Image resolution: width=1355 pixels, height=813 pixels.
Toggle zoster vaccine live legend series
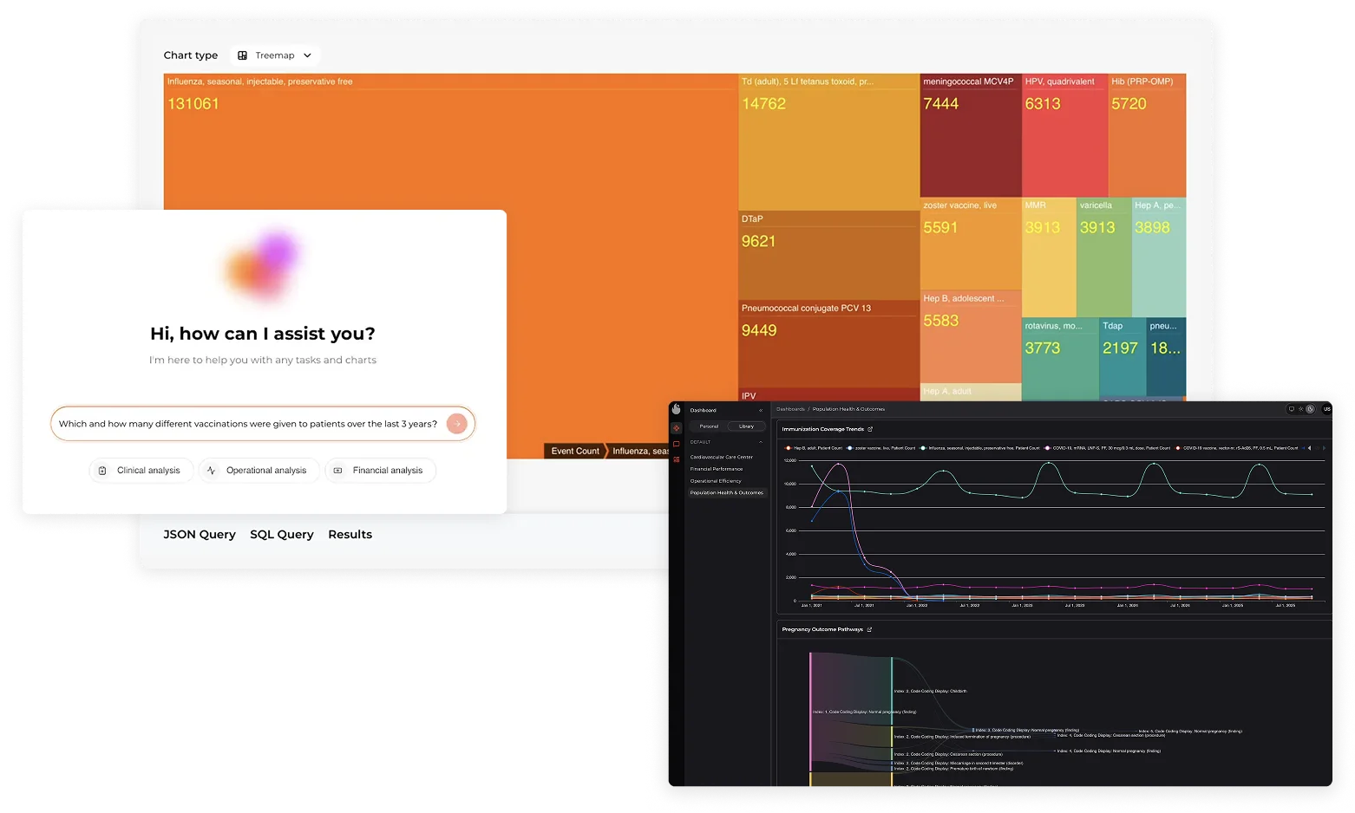click(881, 448)
